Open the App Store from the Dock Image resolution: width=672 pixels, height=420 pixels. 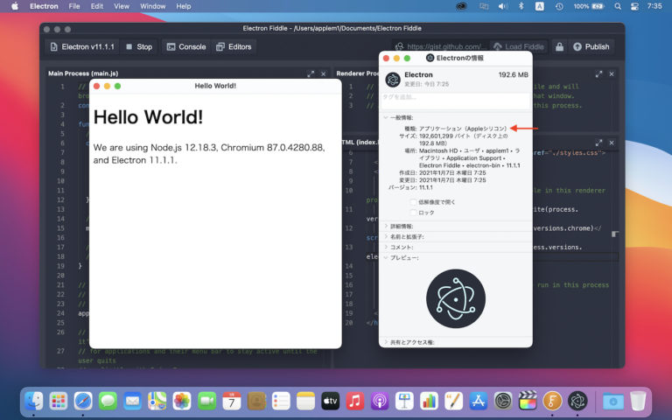(x=478, y=402)
